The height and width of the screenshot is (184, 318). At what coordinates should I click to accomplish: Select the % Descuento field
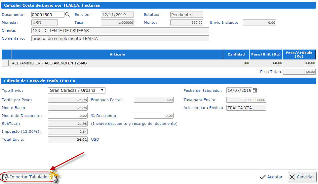154,116
